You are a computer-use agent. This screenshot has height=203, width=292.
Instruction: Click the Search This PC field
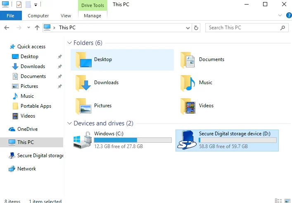pos(247,28)
